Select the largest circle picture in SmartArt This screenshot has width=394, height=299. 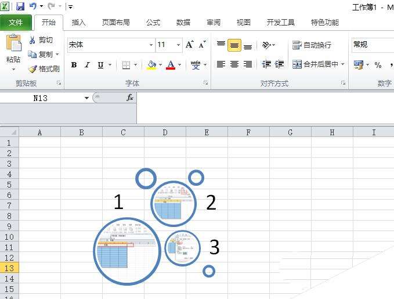127,251
